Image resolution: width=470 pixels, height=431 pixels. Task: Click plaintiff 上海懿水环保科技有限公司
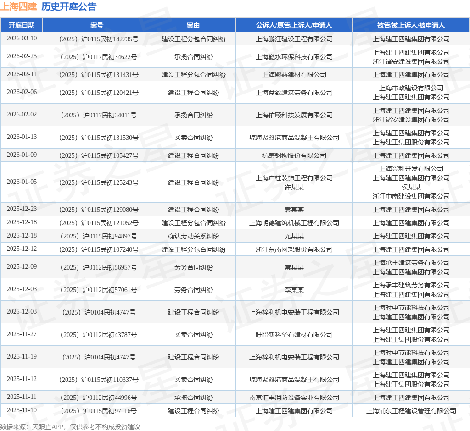tap(294, 57)
